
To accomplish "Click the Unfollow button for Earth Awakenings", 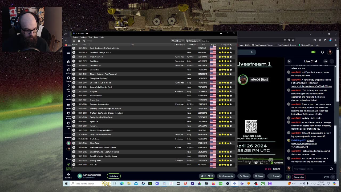I will [114, 176].
